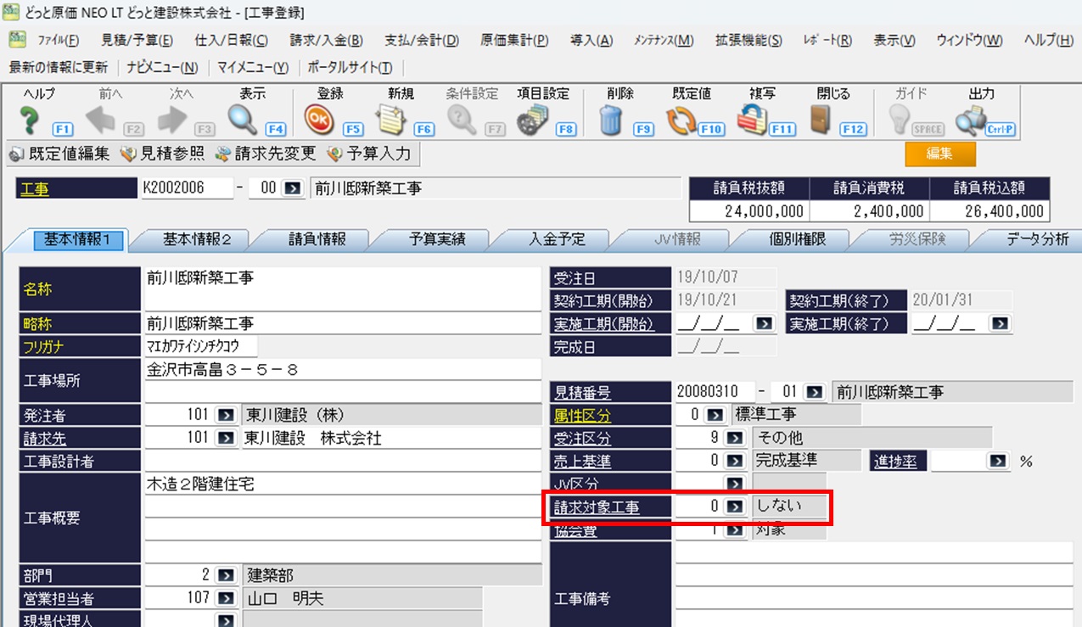
Task: Expand the 部門 selection arrow
Action: 226,575
